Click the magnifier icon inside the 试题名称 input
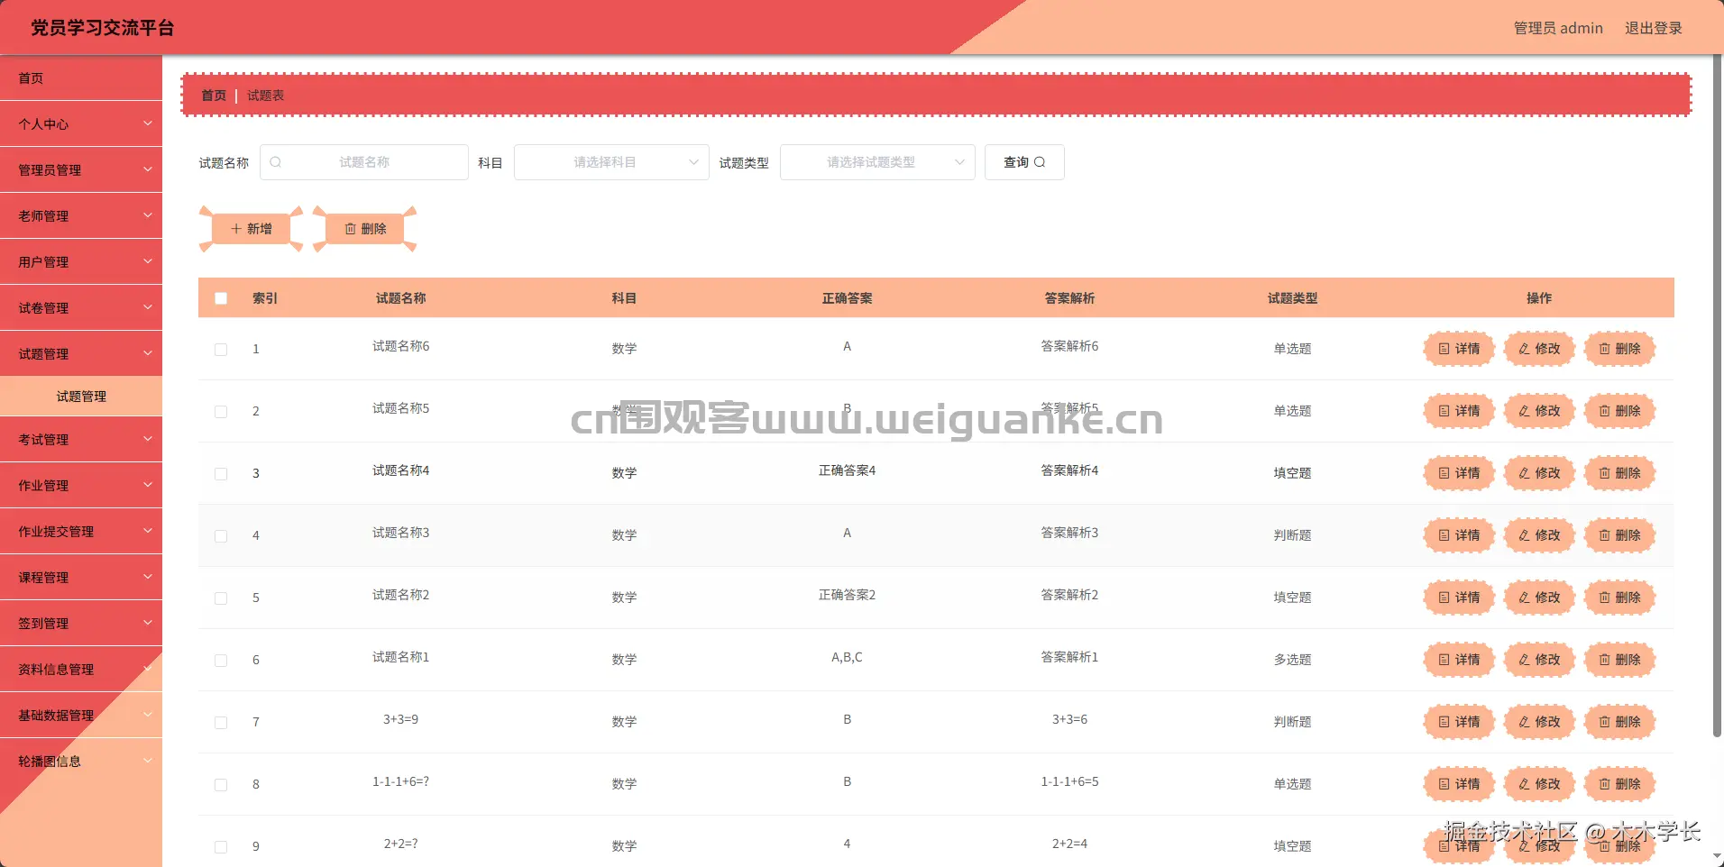This screenshot has height=867, width=1724. pyautogui.click(x=275, y=162)
